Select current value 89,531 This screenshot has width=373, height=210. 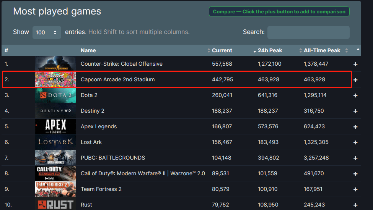click(220, 173)
